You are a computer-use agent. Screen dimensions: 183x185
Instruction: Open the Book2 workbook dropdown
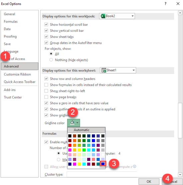coord(117,16)
